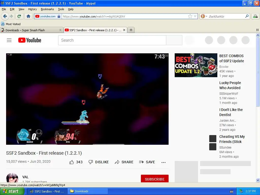Click the padlock site security icon
This screenshot has height=195, width=260.
point(59,16)
